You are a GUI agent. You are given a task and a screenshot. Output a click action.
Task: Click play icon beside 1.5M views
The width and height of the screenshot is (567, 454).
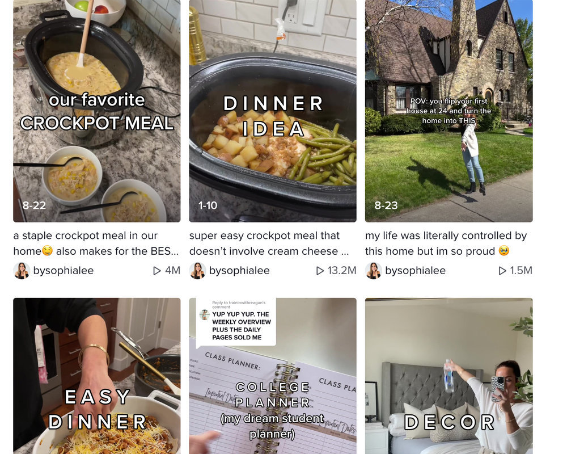(x=502, y=271)
